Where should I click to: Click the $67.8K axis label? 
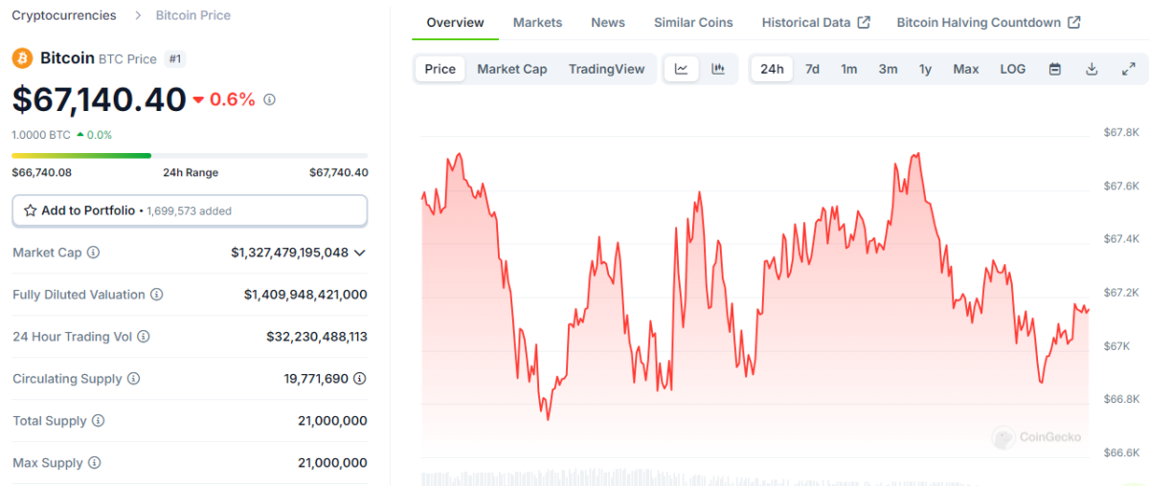1121,132
